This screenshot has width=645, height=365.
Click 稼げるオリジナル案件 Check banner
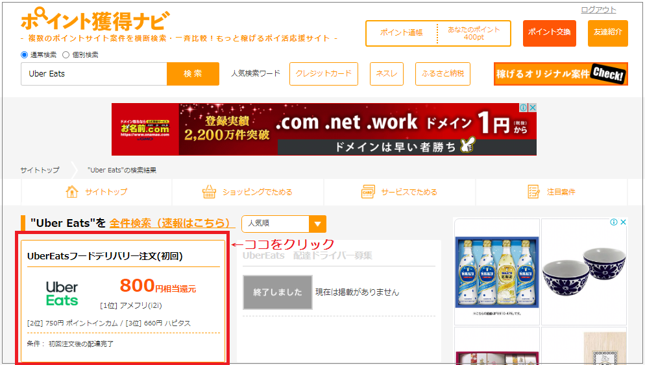click(561, 73)
